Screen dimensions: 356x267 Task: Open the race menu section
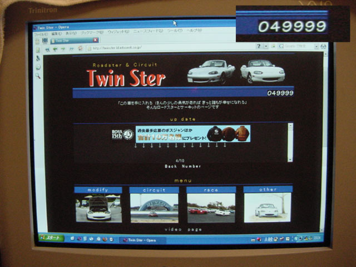pyautogui.click(x=211, y=190)
